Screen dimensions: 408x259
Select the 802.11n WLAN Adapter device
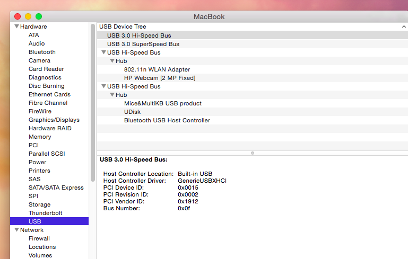click(157, 69)
